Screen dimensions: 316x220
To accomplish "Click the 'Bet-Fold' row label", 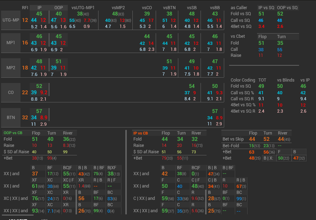I will point(230,145).
